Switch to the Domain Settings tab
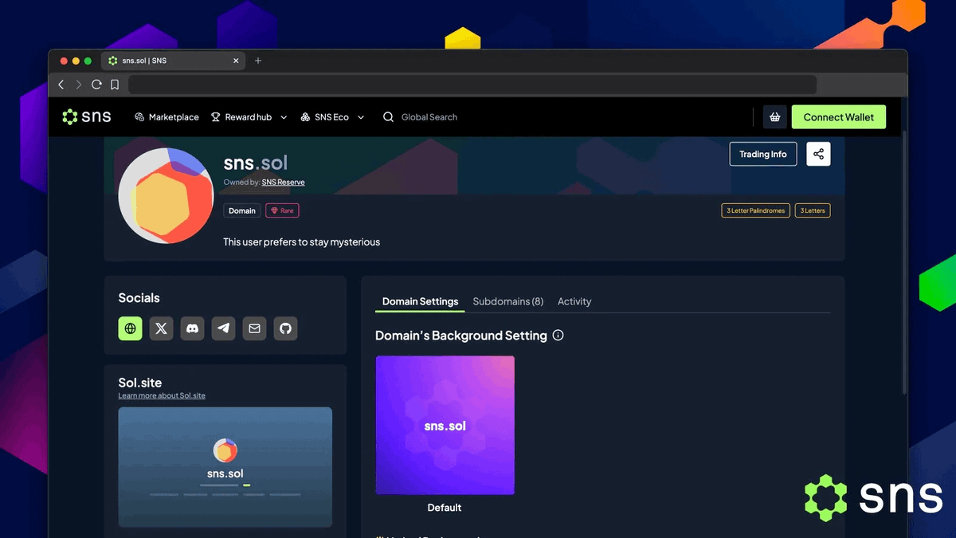Viewport: 956px width, 538px height. 420,301
